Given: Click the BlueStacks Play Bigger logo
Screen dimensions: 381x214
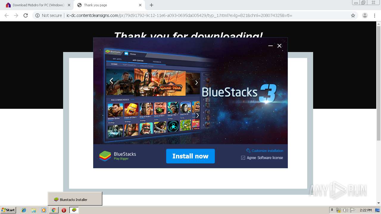Looking at the screenshot, I should pyautogui.click(x=117, y=156).
